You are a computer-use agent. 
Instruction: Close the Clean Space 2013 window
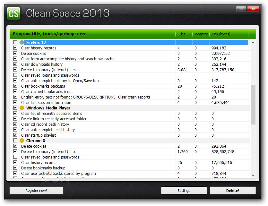(x=253, y=9)
